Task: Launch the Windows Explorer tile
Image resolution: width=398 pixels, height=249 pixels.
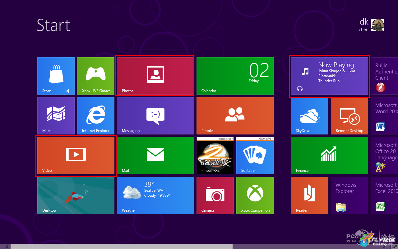Action: [x=349, y=195]
